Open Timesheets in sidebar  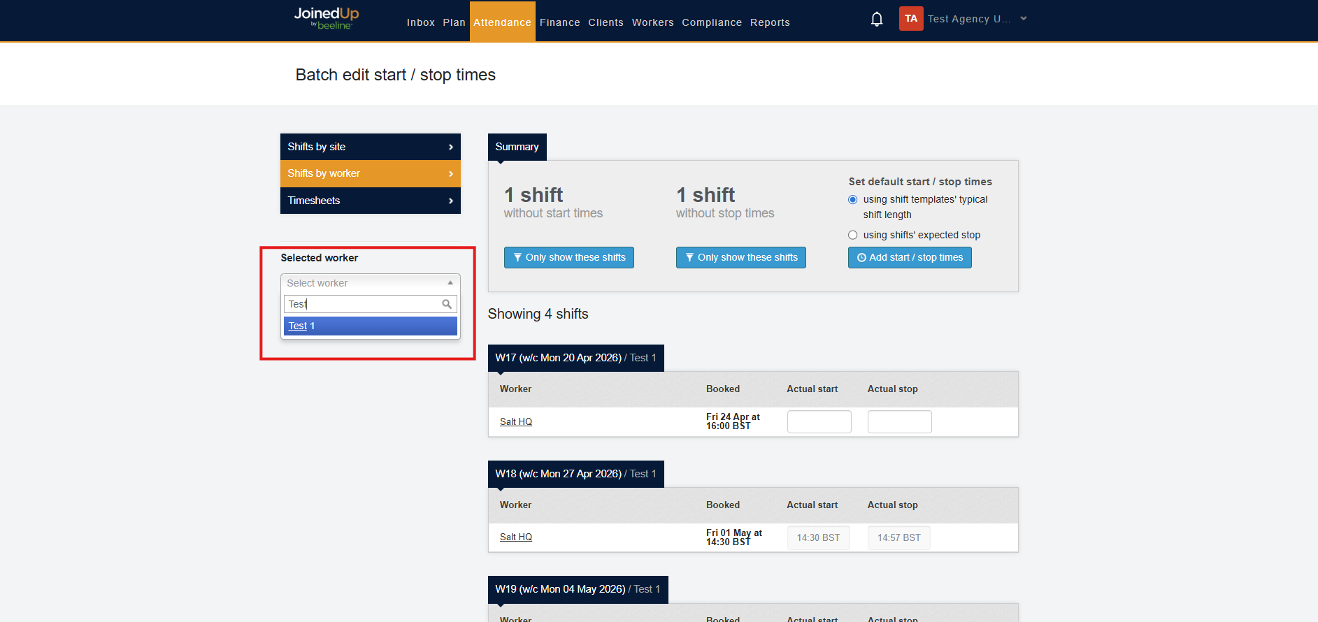point(371,201)
